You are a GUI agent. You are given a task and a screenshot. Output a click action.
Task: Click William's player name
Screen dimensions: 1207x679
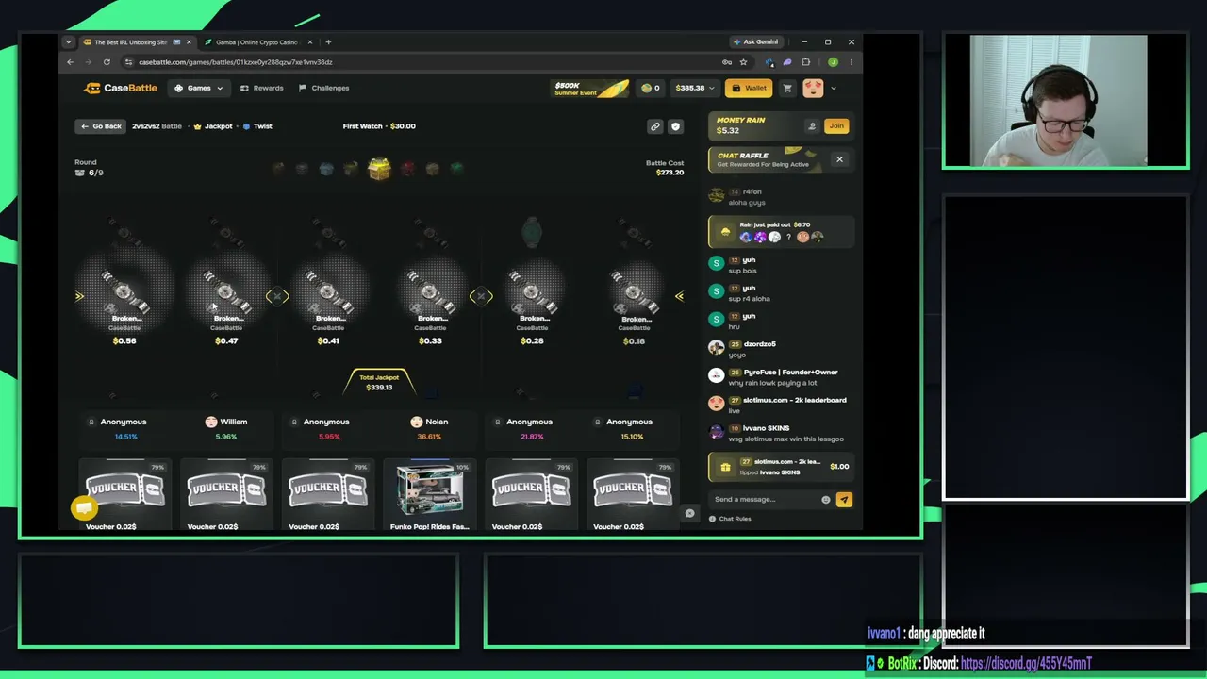coord(234,422)
